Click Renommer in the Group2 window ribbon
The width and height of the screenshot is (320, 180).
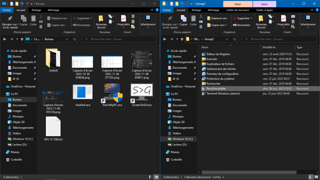(242, 25)
